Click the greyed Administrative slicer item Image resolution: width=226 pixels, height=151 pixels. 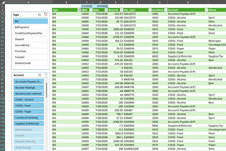click(29, 130)
